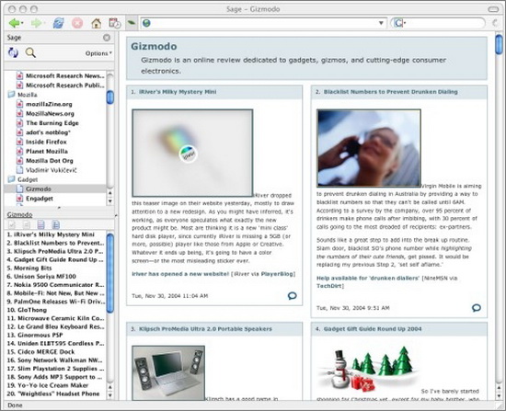Refresh feeds with the Sage check-feeds icon
Screen dimensions: 506x411
(13, 52)
